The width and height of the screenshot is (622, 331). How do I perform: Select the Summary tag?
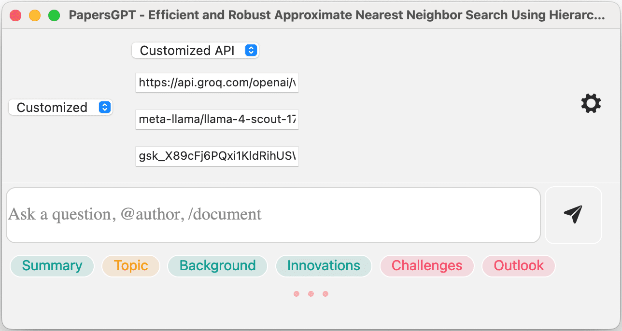pos(52,266)
